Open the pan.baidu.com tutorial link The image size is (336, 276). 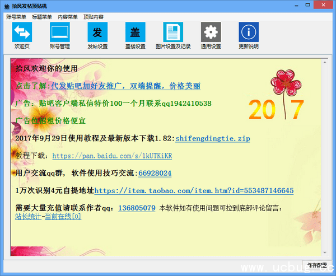tap(112, 156)
